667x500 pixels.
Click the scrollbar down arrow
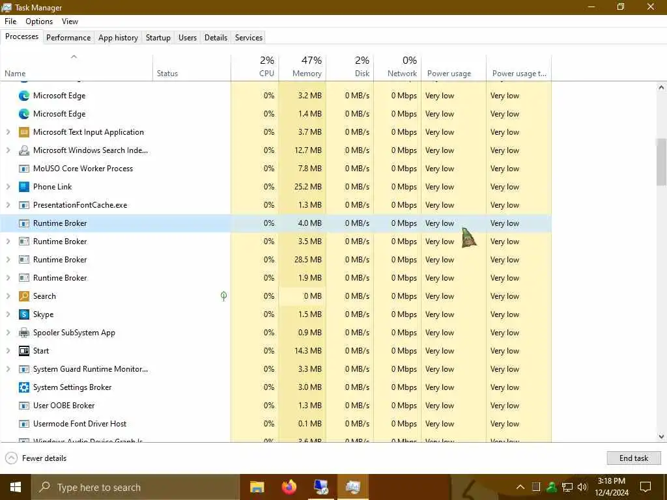coord(661,436)
